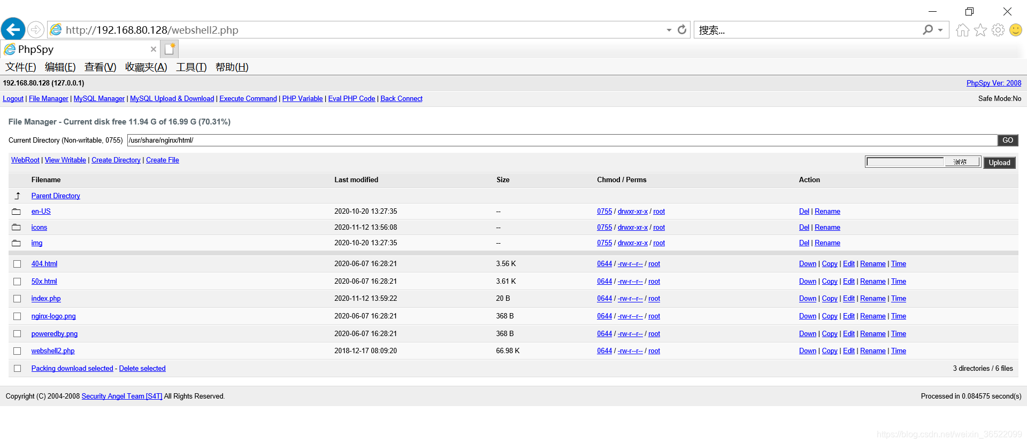Go back with the browser back arrow
Image resolution: width=1027 pixels, height=444 pixels.
[x=13, y=29]
